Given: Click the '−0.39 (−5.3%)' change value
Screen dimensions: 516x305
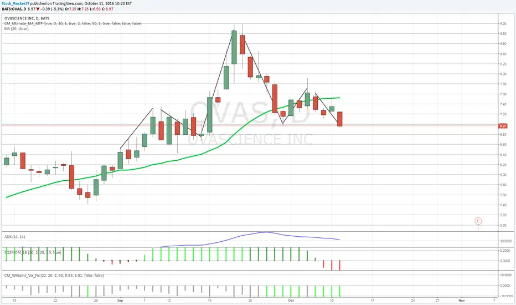Looking at the screenshot, I should (x=52, y=9).
